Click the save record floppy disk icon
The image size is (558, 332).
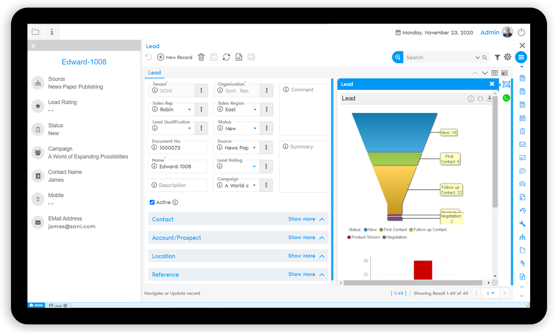coord(214,57)
